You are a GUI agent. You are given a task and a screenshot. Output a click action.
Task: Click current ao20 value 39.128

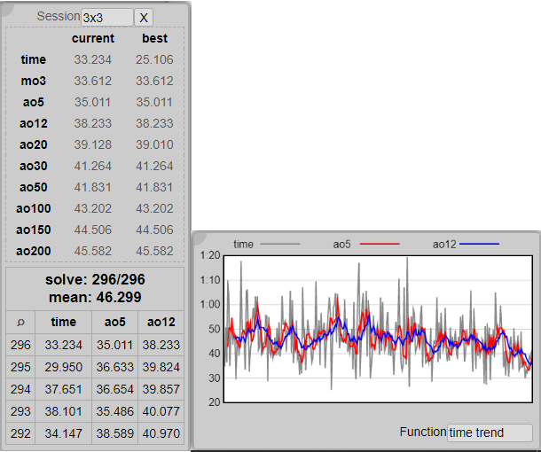pyautogui.click(x=93, y=144)
